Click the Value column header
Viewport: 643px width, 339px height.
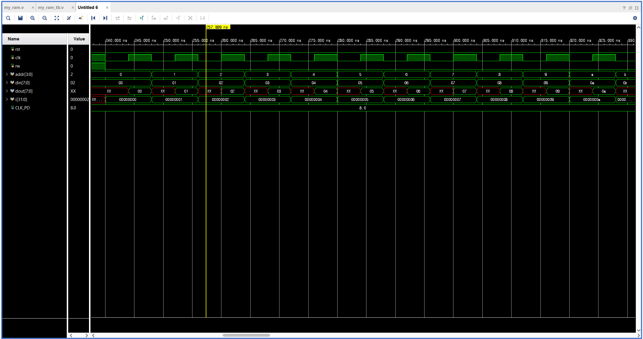point(79,39)
